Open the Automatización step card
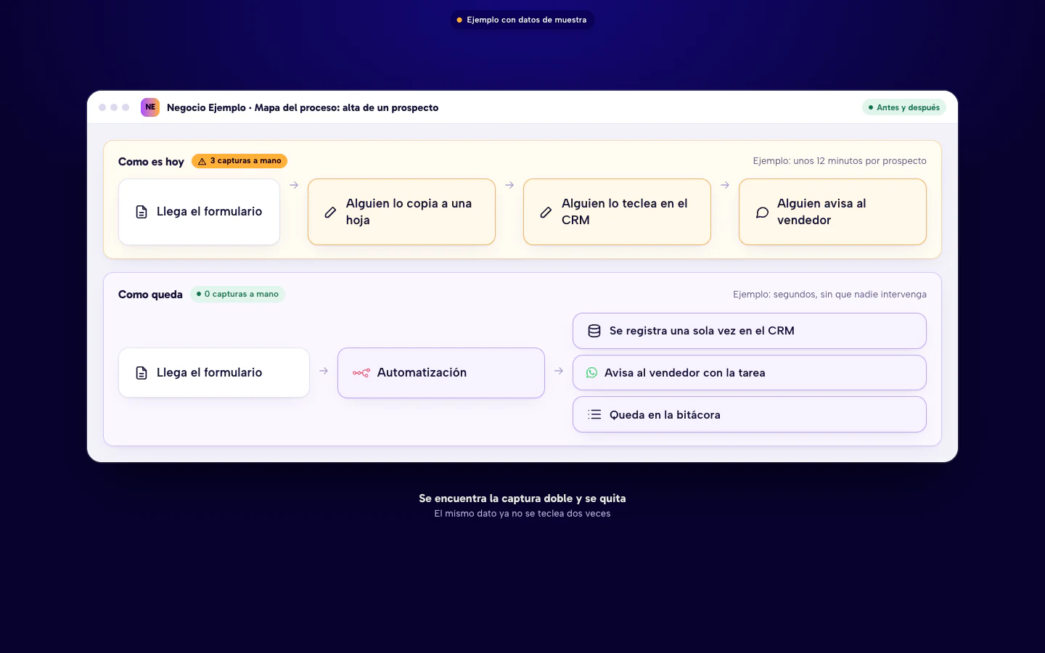The image size is (1045, 653). pyautogui.click(x=441, y=373)
